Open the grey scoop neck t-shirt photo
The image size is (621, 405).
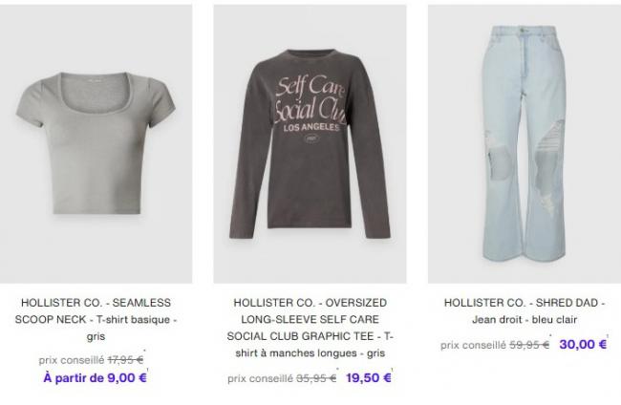[96, 143]
